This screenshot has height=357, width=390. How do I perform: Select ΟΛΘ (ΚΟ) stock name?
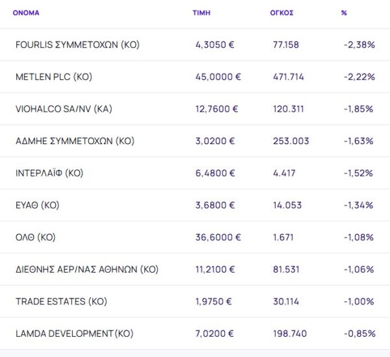[x=35, y=238]
